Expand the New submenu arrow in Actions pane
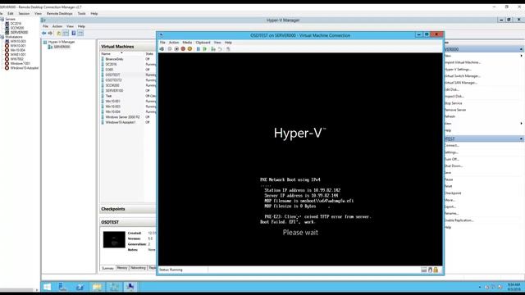 (x=521, y=56)
